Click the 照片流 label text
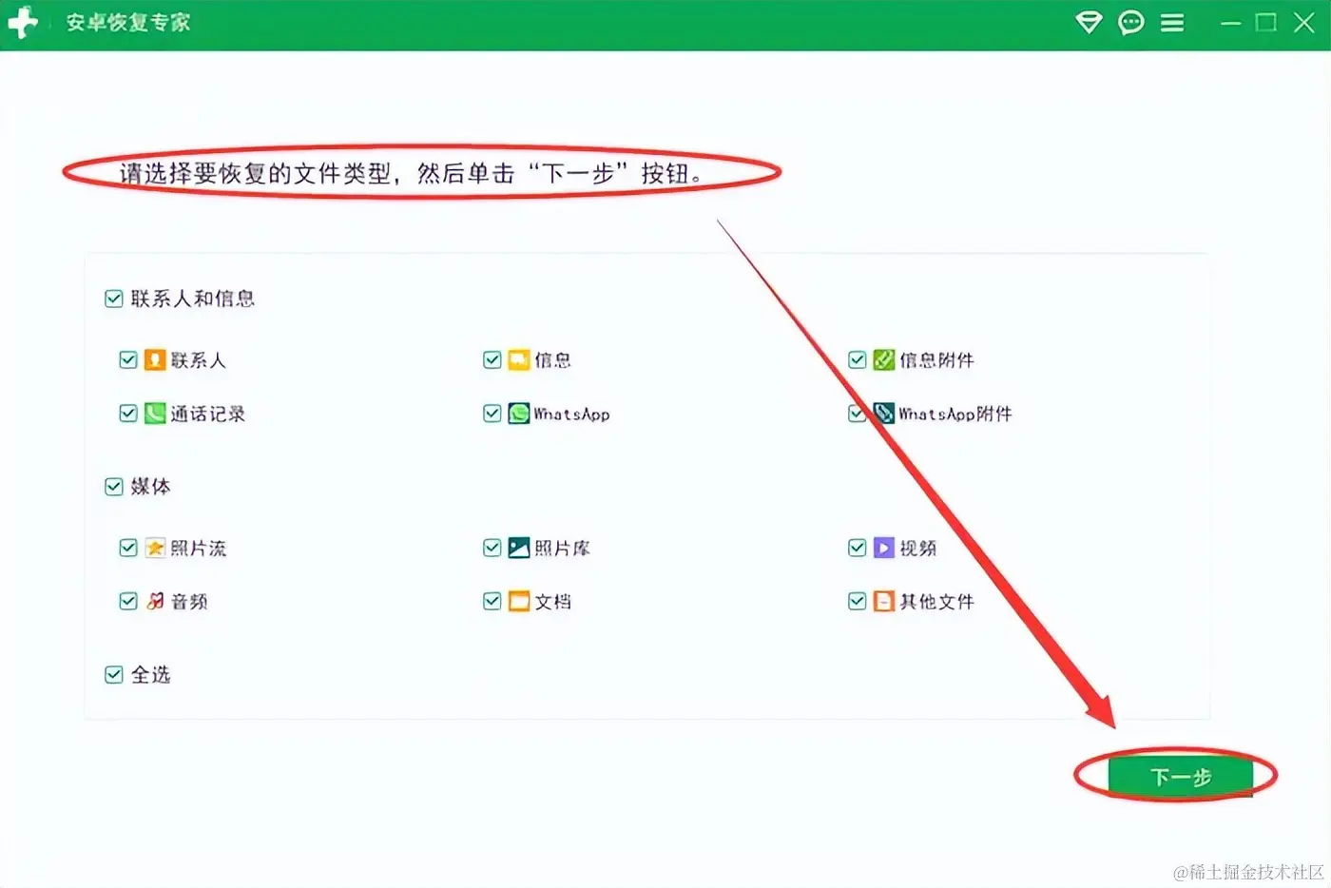The width and height of the screenshot is (1331, 888). point(198,549)
